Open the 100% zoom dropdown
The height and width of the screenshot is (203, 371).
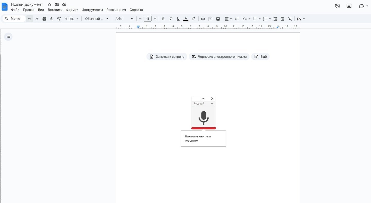click(x=72, y=19)
